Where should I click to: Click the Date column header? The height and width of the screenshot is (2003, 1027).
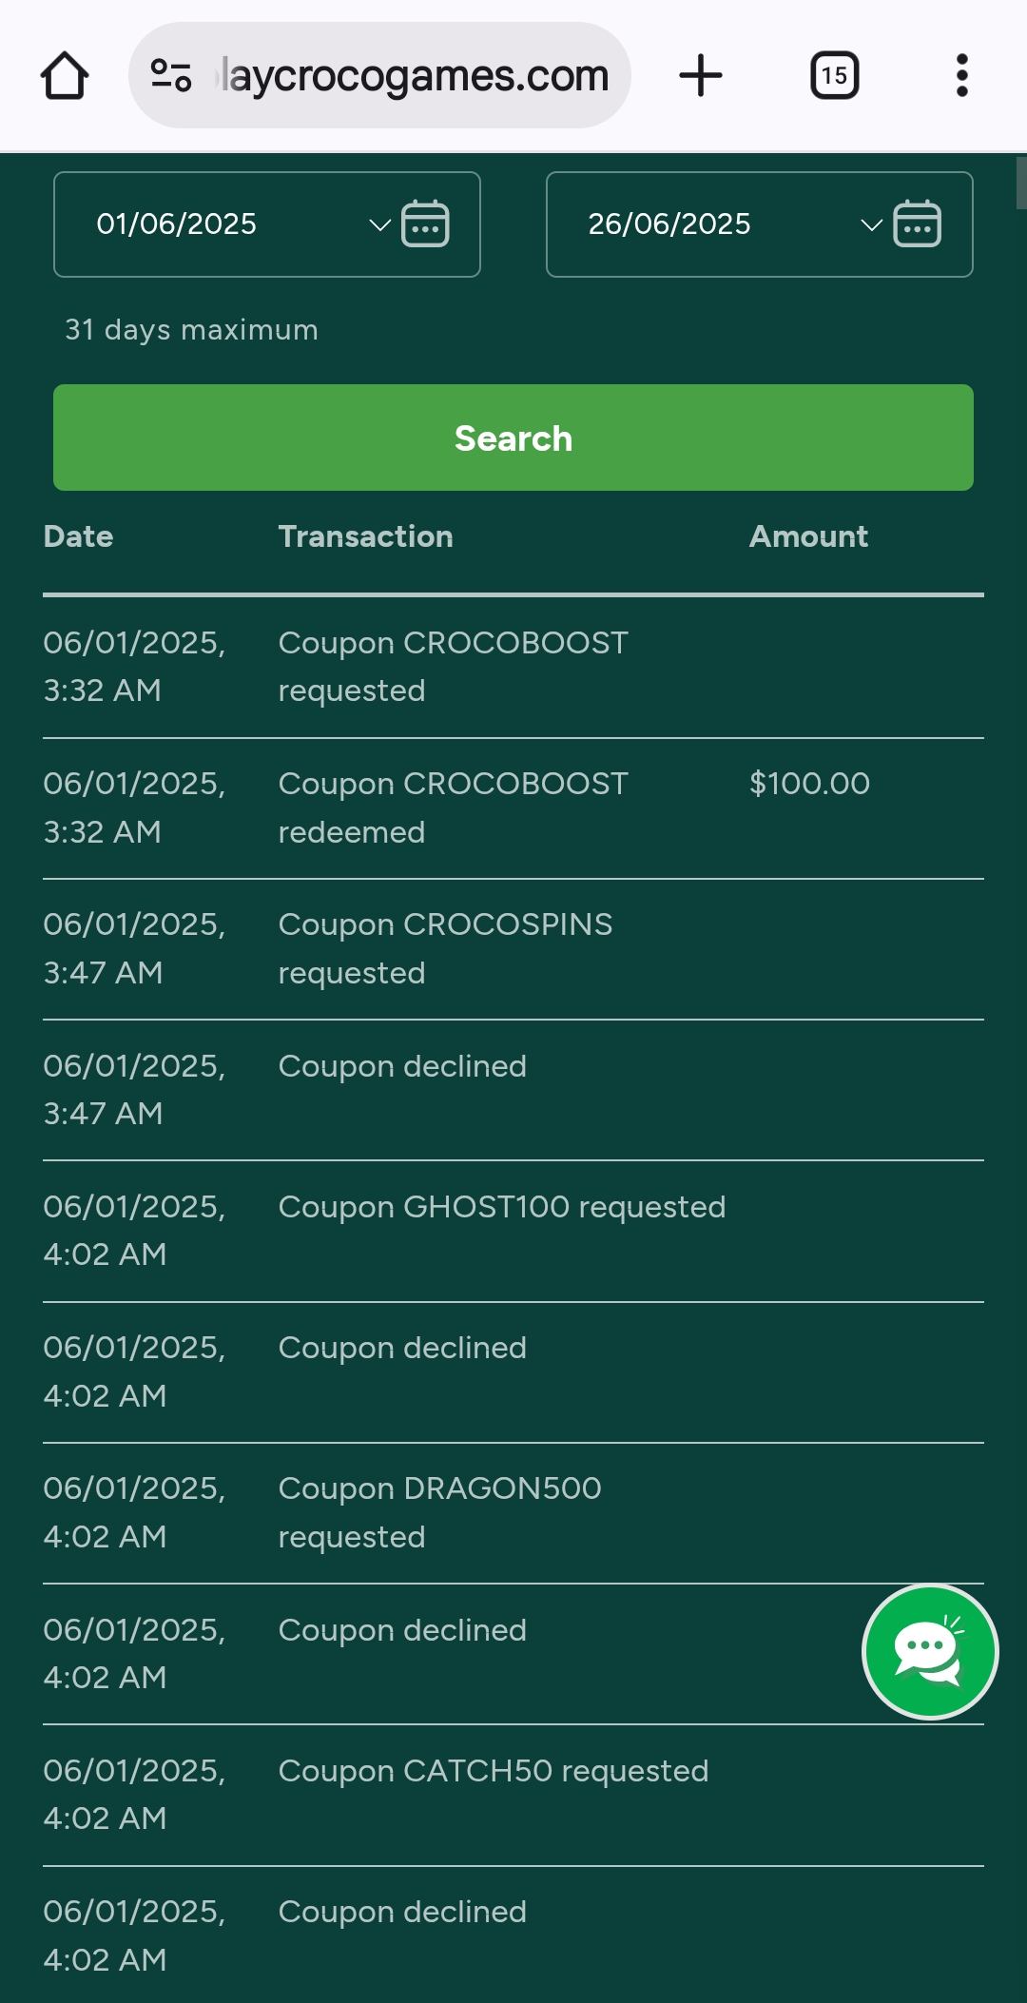click(x=78, y=536)
